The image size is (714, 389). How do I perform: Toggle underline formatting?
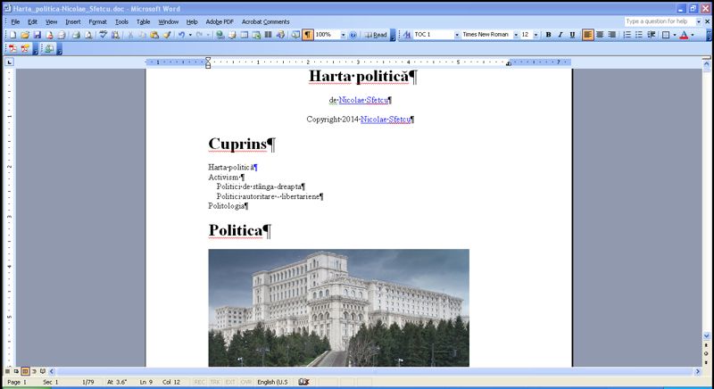pyautogui.click(x=572, y=35)
